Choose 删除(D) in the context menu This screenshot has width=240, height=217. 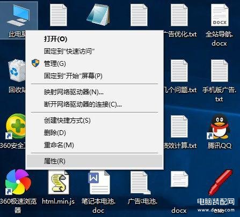coord(94,133)
